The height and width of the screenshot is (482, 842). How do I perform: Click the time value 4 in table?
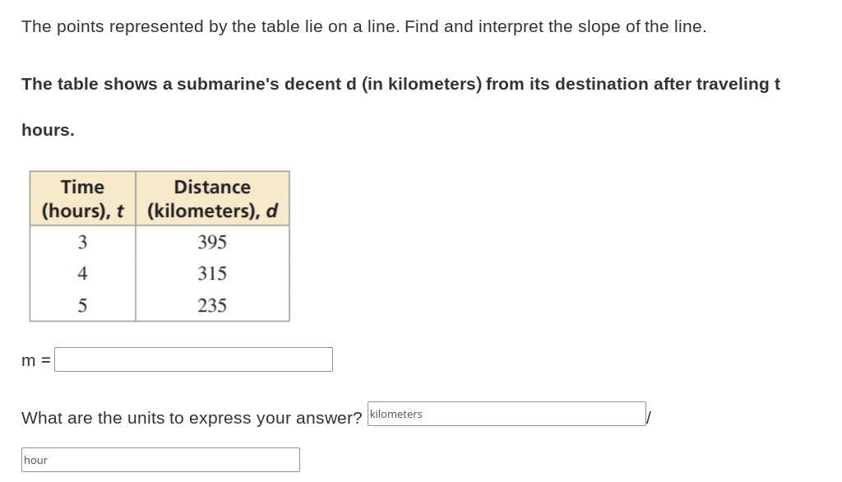[x=82, y=273]
